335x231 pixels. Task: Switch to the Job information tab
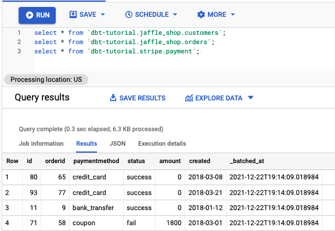coord(41,143)
